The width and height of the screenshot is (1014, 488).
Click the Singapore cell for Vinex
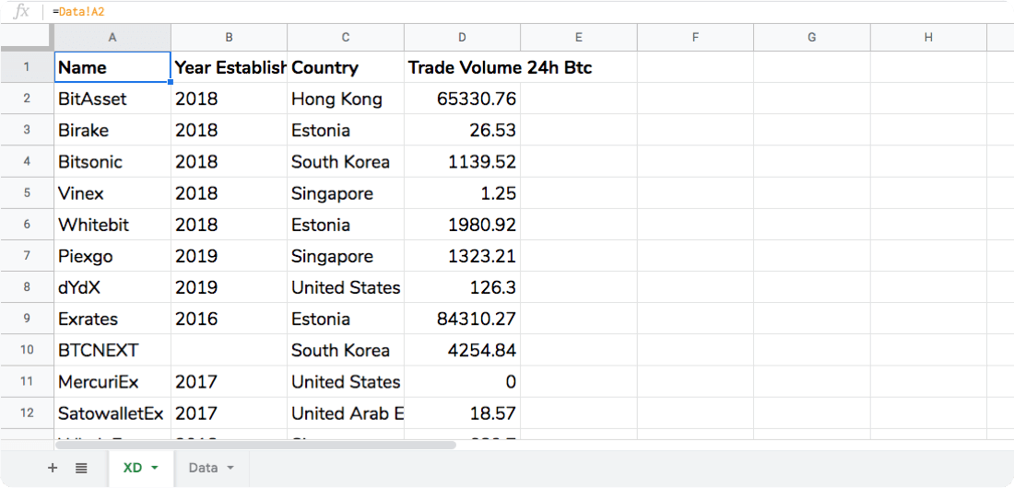coord(346,192)
